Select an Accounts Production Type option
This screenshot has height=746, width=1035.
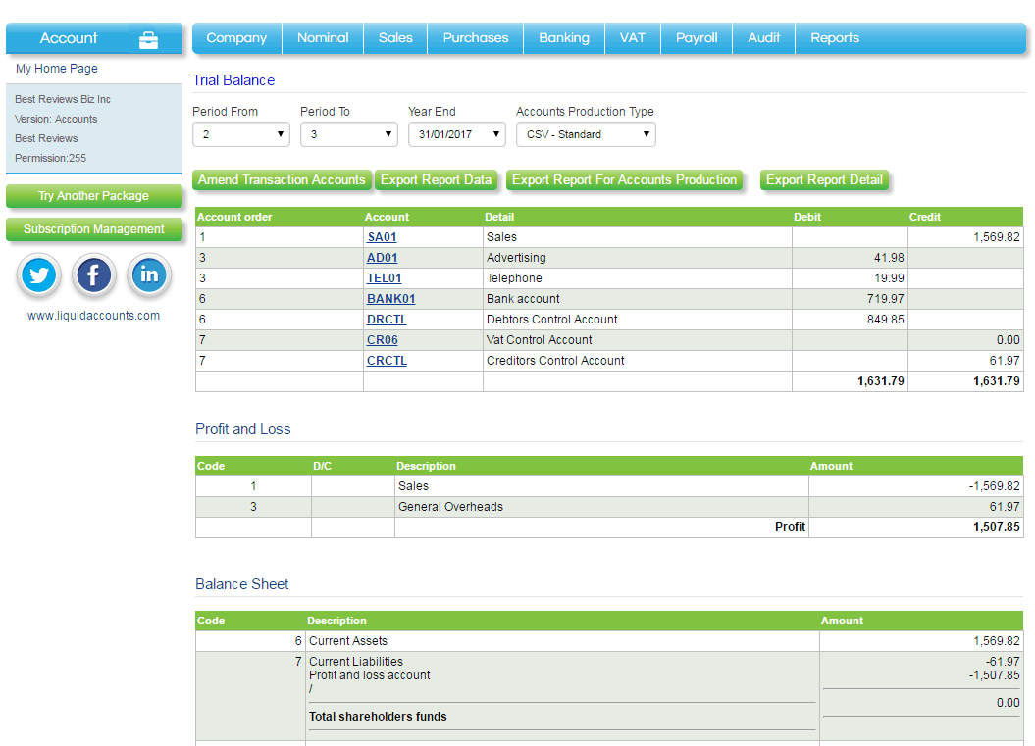click(586, 135)
